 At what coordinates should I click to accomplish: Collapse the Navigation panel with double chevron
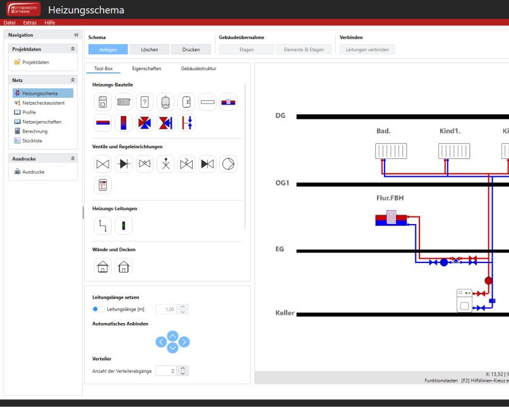click(76, 35)
